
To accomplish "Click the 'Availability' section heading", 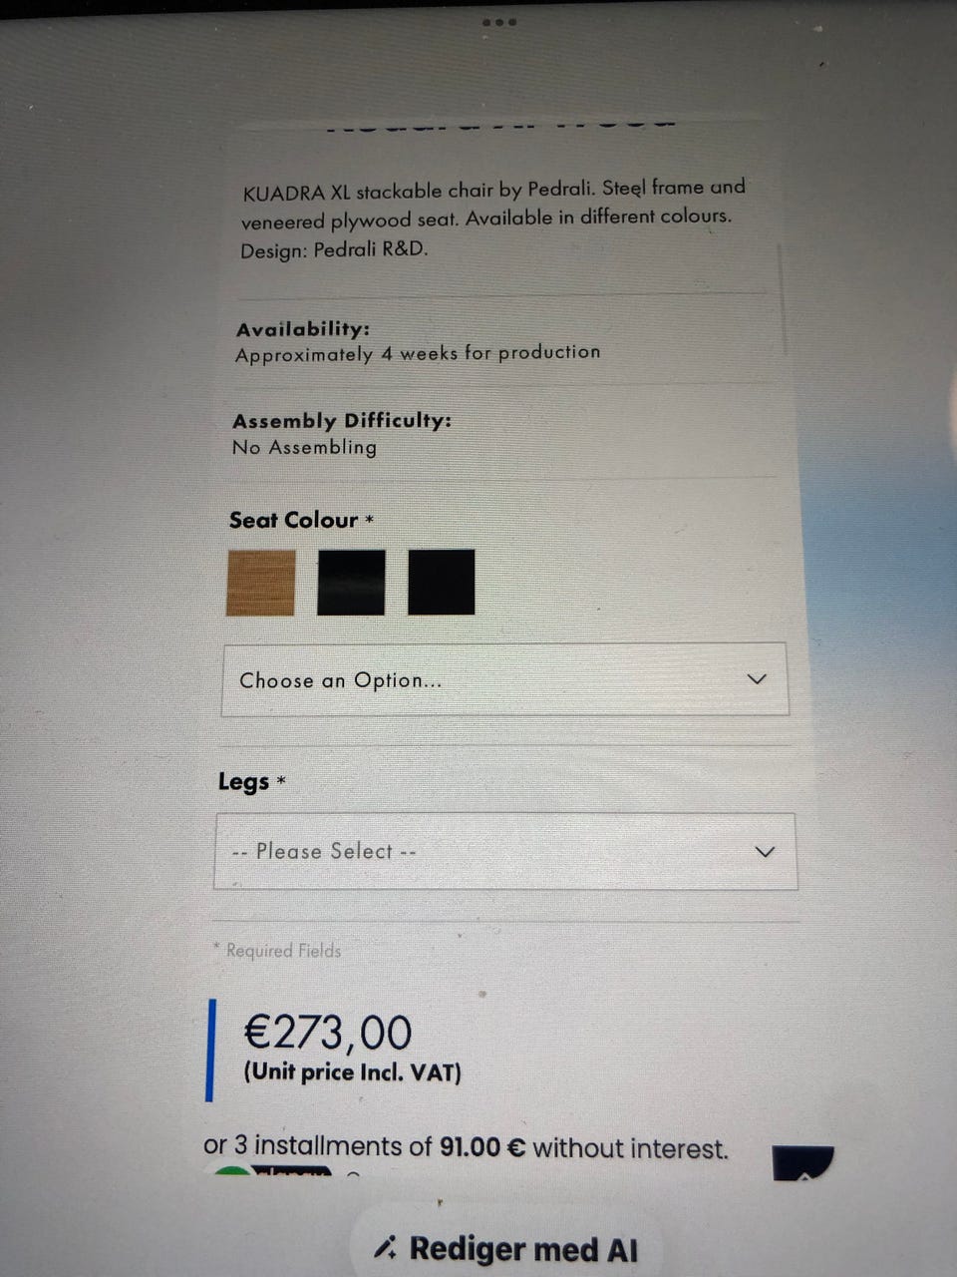I will coord(303,328).
